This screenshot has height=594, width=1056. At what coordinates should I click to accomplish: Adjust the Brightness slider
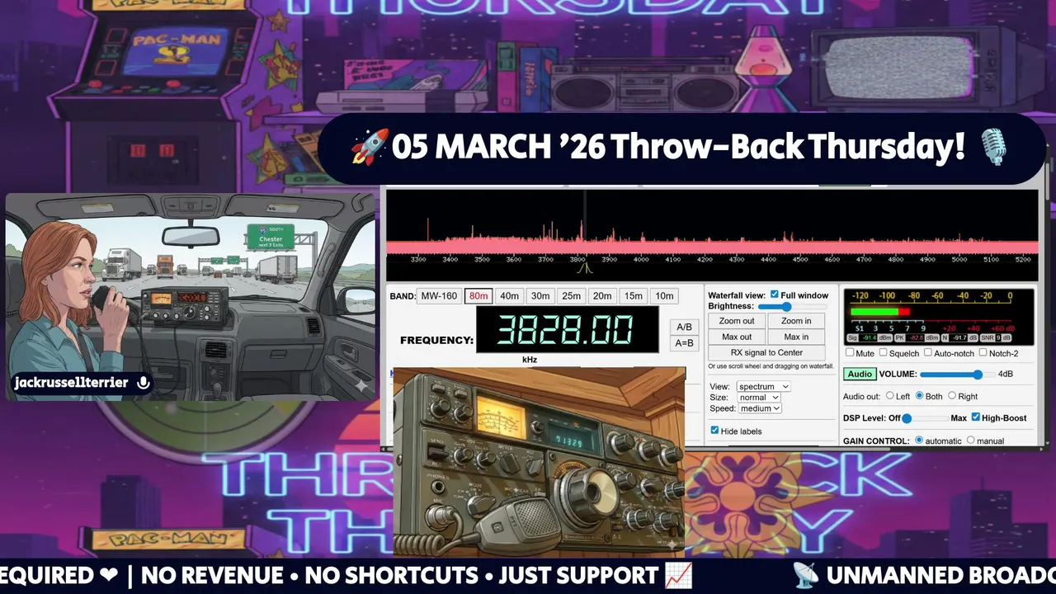[791, 306]
